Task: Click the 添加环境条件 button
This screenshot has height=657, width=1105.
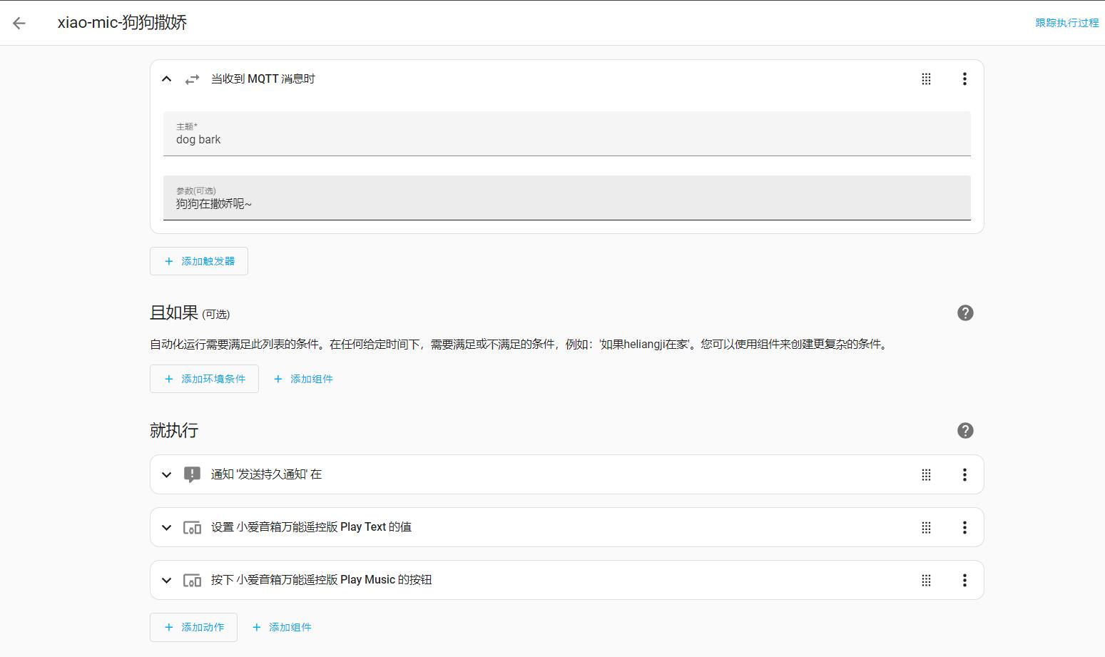Action: tap(204, 379)
